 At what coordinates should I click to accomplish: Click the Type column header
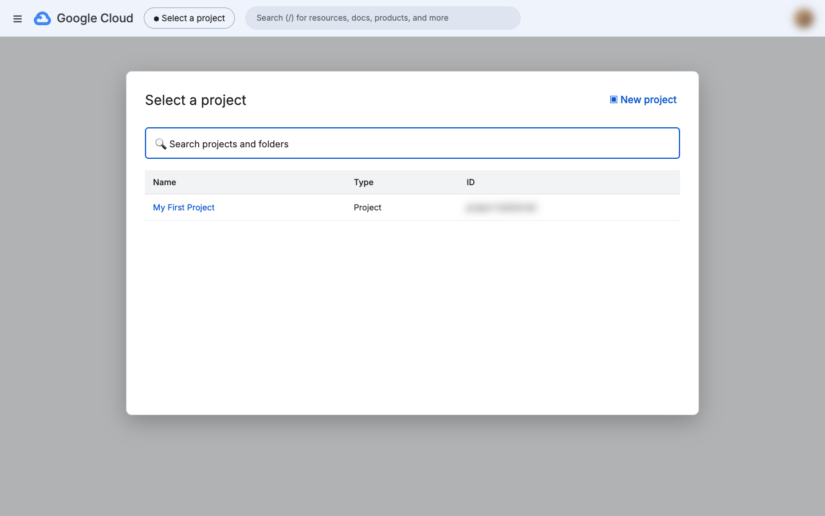[x=363, y=182]
